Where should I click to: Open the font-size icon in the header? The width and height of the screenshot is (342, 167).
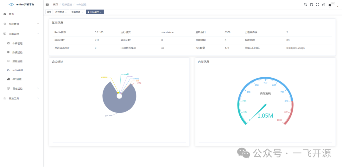click(x=323, y=4)
